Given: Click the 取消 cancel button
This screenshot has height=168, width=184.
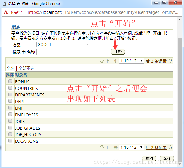Looking at the screenshot, I should tap(149, 158).
